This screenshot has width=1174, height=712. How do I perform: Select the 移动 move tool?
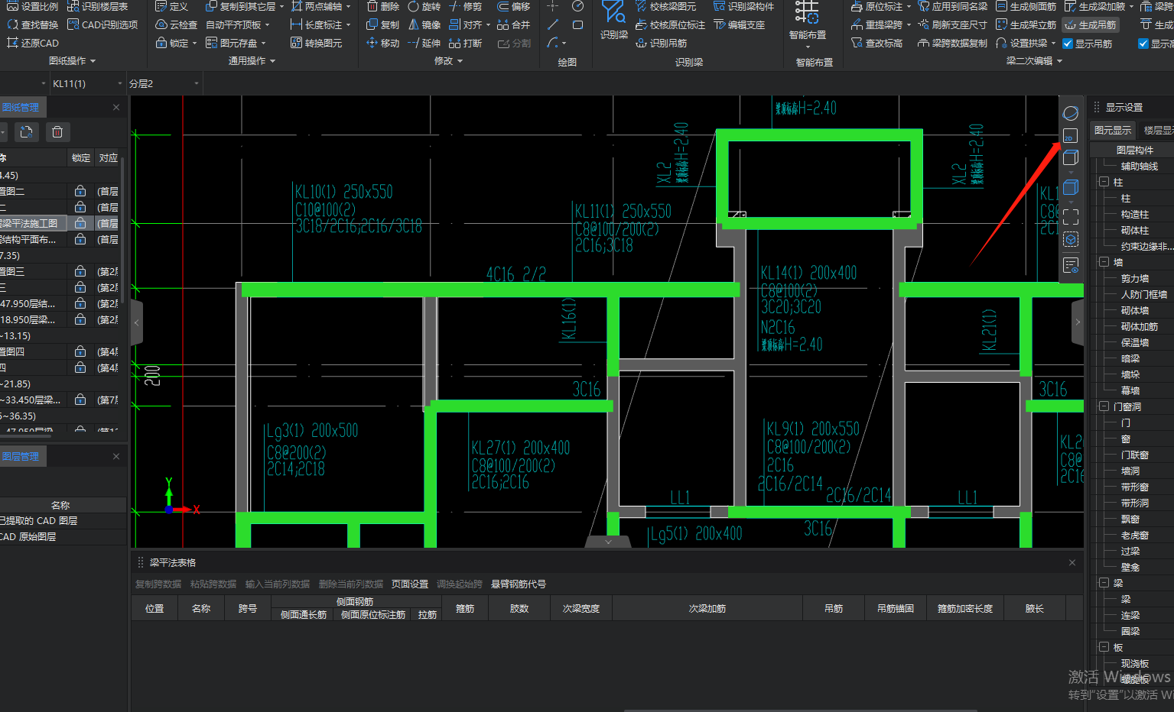point(383,43)
